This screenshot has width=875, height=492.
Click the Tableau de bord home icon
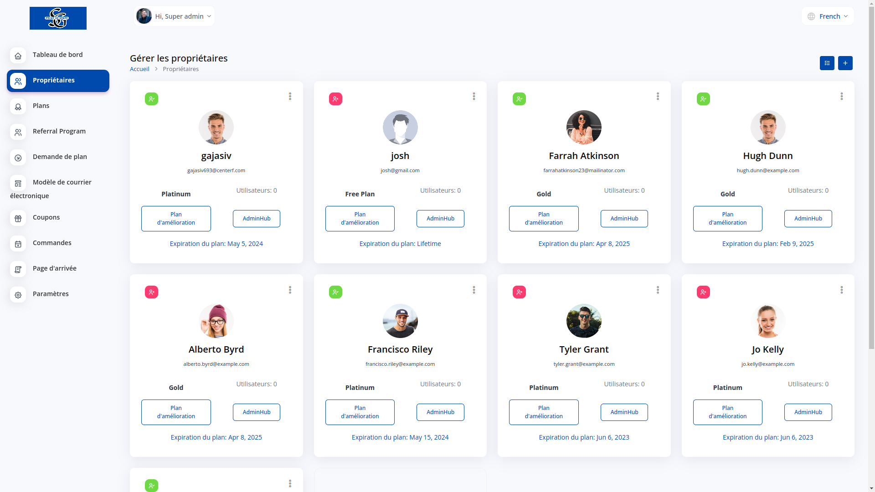[x=18, y=56]
